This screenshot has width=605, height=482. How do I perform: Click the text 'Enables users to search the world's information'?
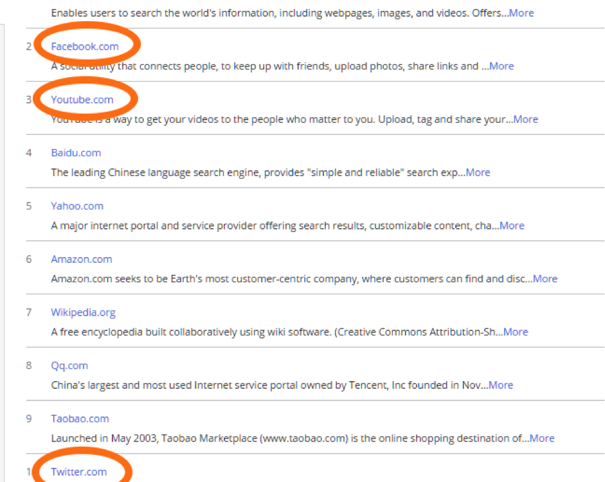click(163, 13)
